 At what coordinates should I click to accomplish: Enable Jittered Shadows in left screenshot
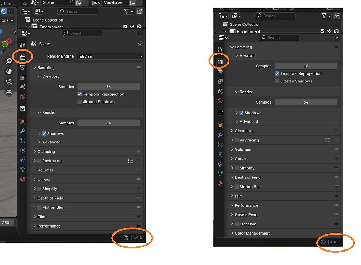80,102
